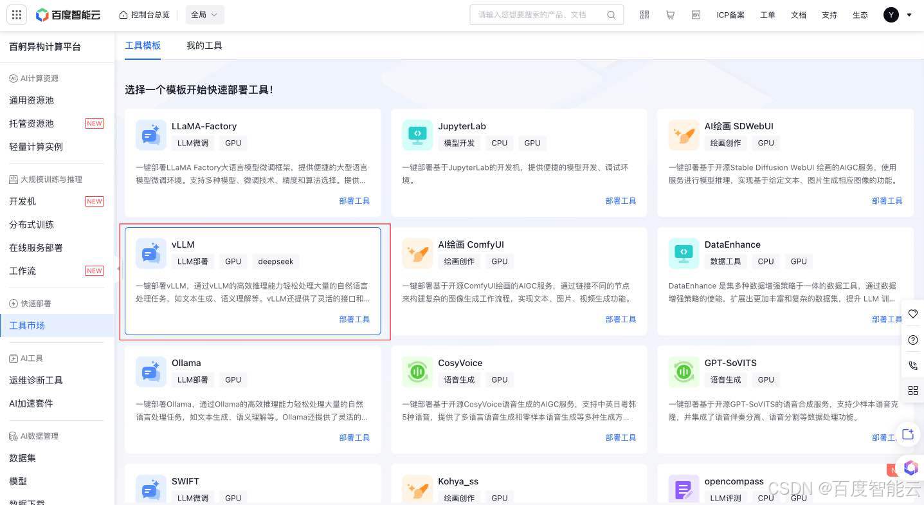Click 部署工具 on the AI绘画 SDWebUI card

(887, 201)
